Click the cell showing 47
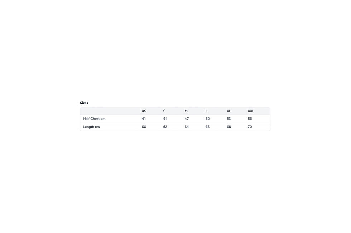 point(187,119)
